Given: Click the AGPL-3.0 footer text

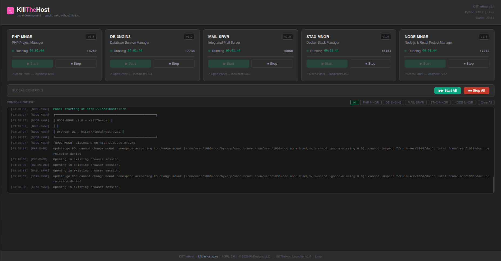Looking at the screenshot, I should pyautogui.click(x=228, y=256).
